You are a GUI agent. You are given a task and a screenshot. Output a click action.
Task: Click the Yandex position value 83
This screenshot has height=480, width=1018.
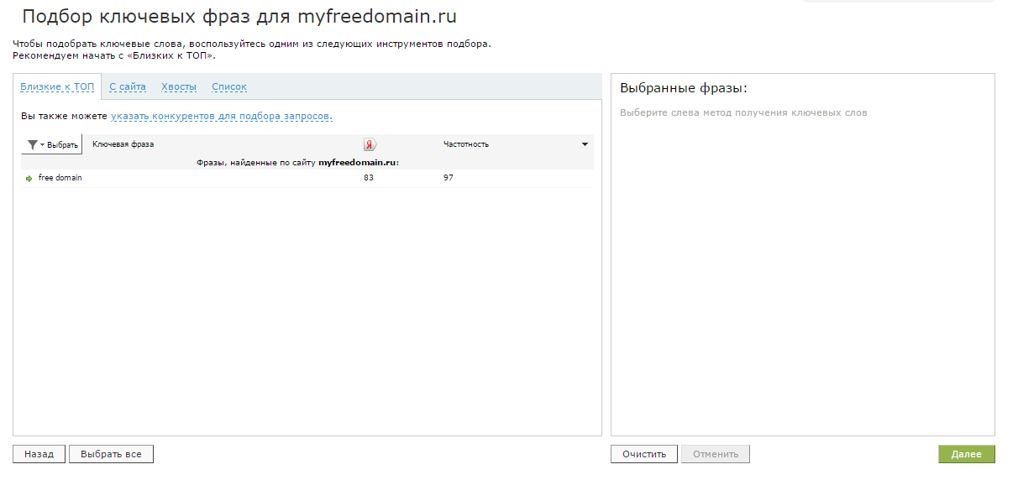click(369, 178)
